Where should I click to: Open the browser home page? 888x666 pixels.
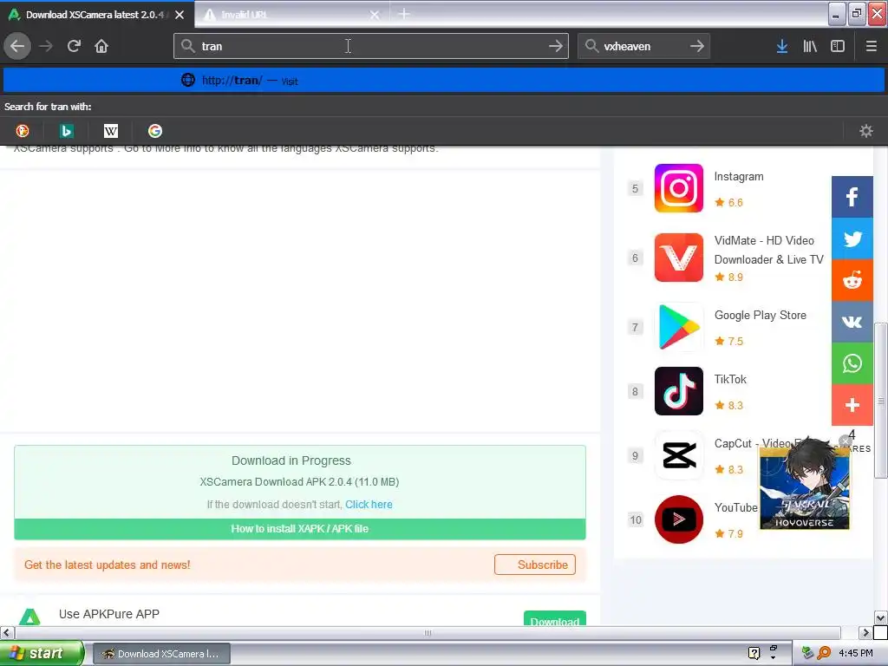click(x=101, y=46)
